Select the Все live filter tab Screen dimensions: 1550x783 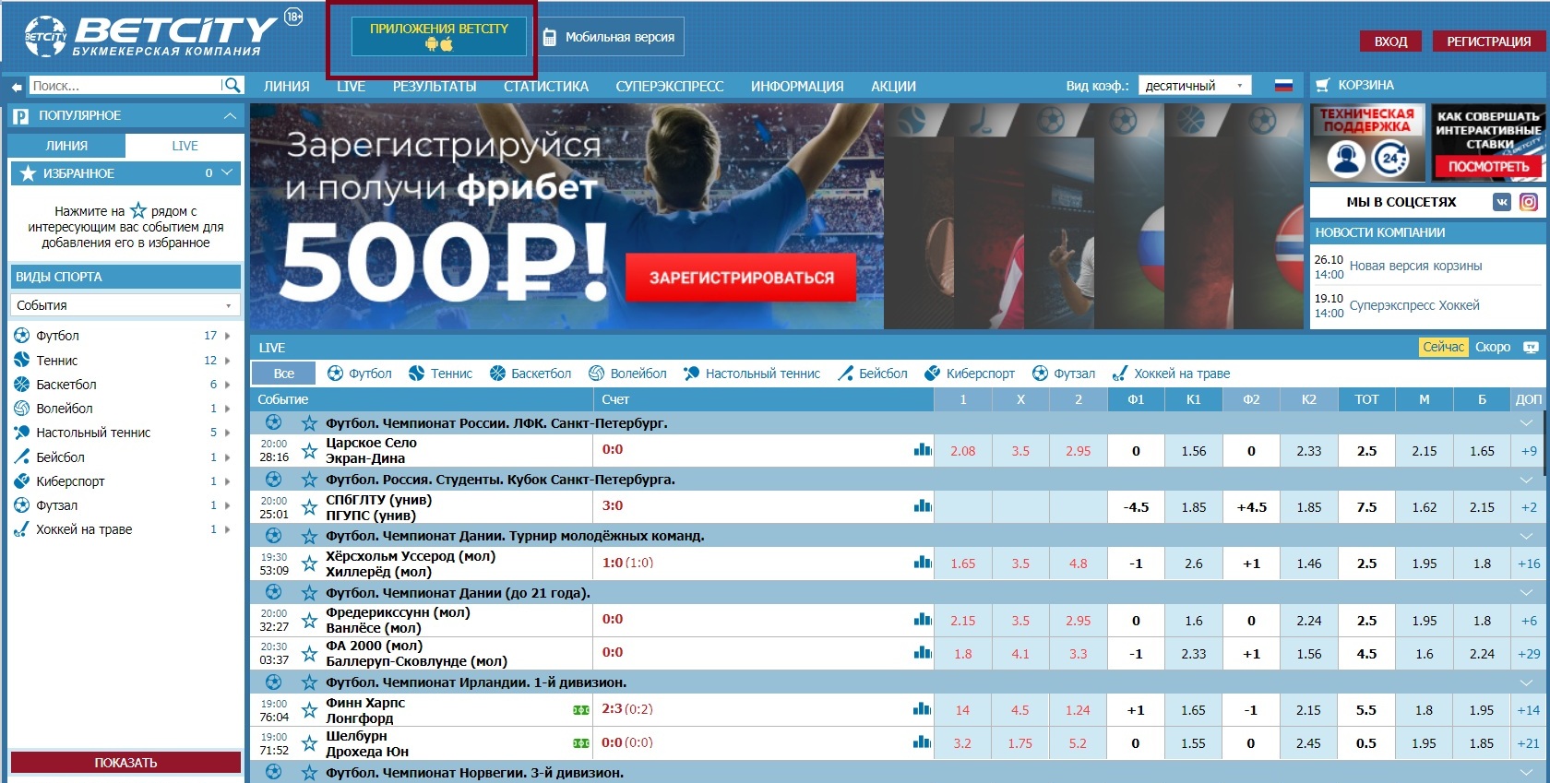[283, 374]
